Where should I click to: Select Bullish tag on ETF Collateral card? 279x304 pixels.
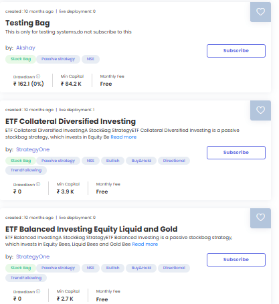point(112,161)
